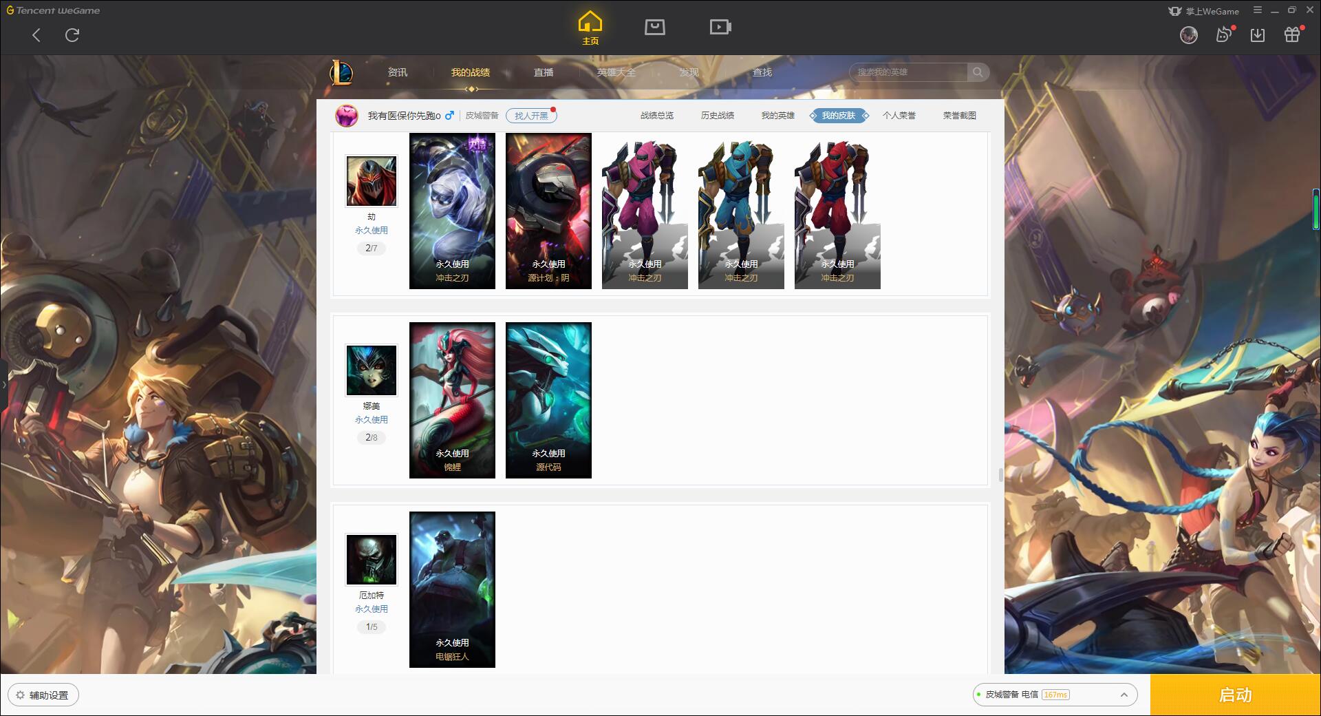Click the 167ms latency badge

coord(1055,695)
